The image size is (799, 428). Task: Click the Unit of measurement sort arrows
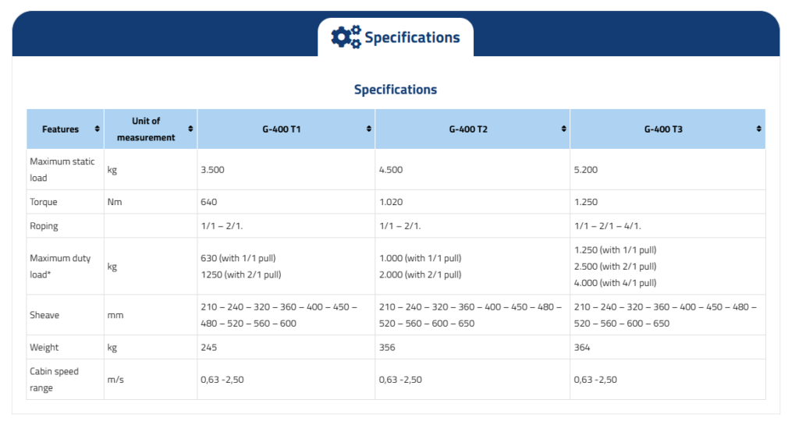click(191, 129)
